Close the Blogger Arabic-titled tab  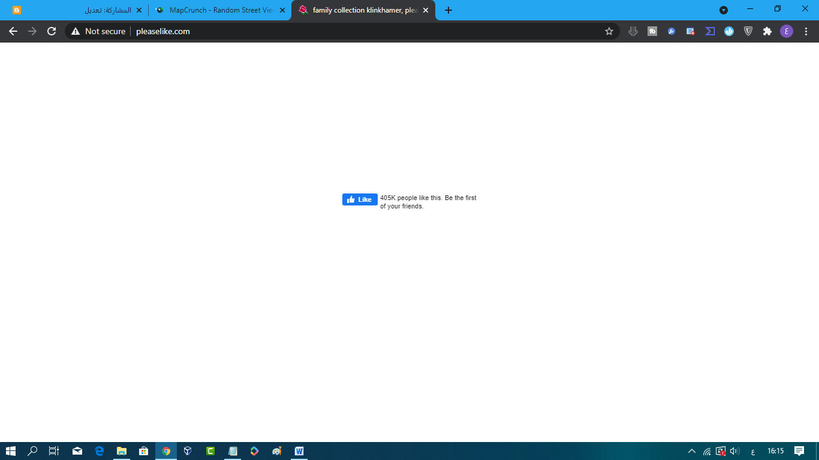click(139, 10)
